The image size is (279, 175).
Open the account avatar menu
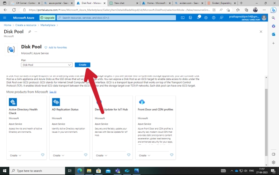(x=264, y=17)
